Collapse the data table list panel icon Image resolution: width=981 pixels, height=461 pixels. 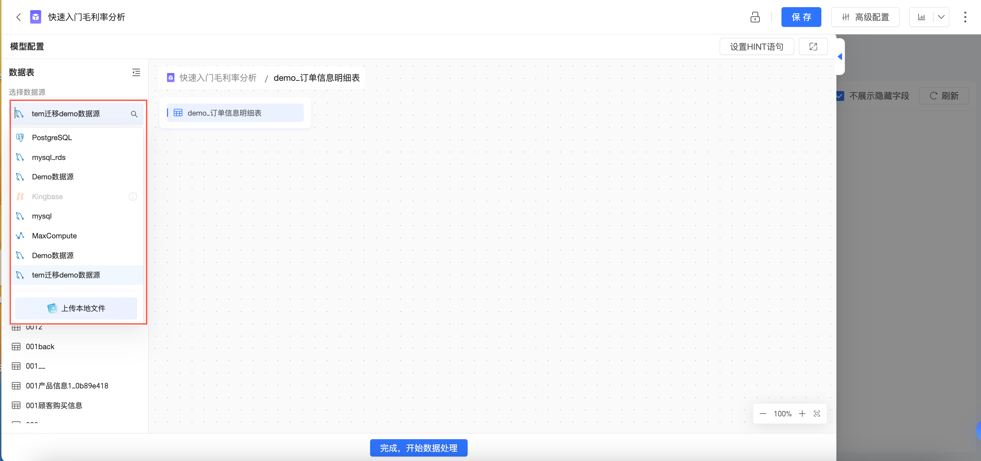pyautogui.click(x=136, y=72)
